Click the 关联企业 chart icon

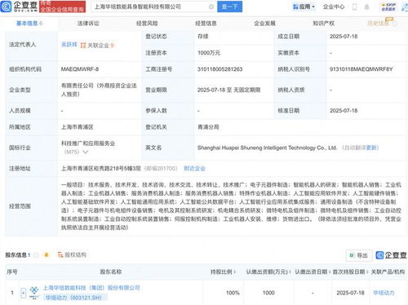pos(83,45)
